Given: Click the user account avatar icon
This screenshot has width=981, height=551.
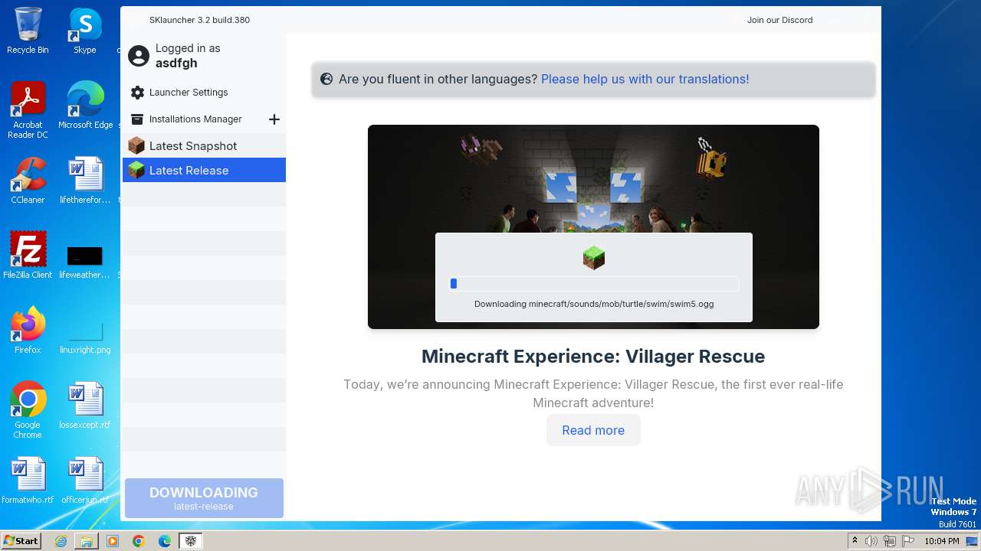Looking at the screenshot, I should click(x=139, y=56).
